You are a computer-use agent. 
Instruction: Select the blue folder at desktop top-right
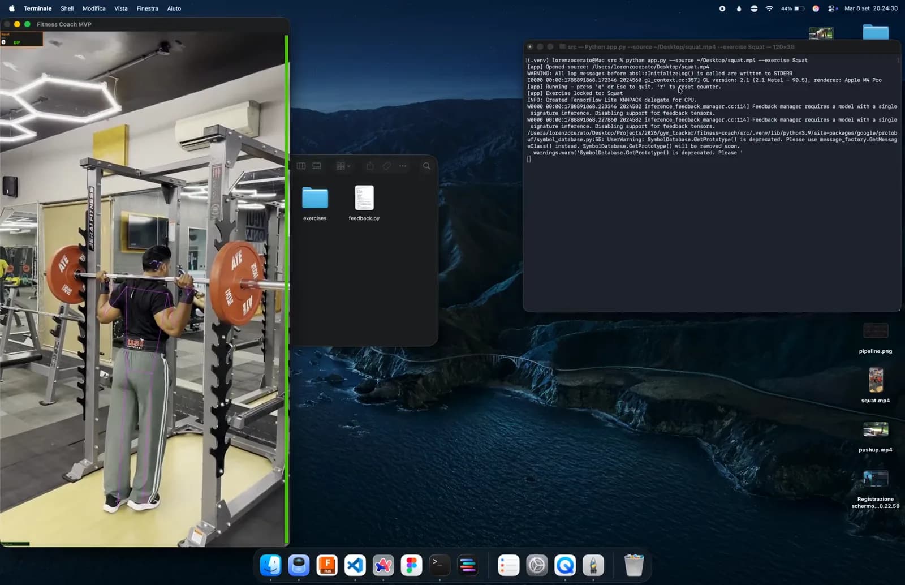pos(876,33)
